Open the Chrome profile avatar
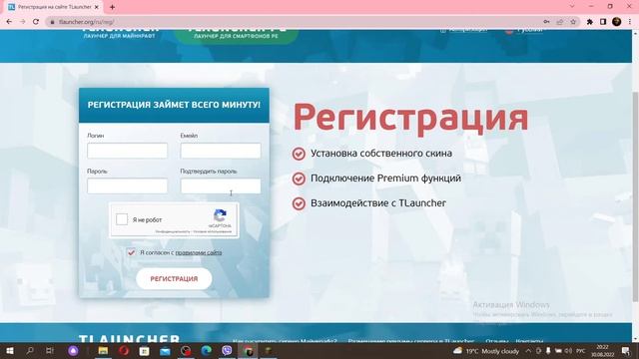This screenshot has height=359, width=639. pos(617,22)
